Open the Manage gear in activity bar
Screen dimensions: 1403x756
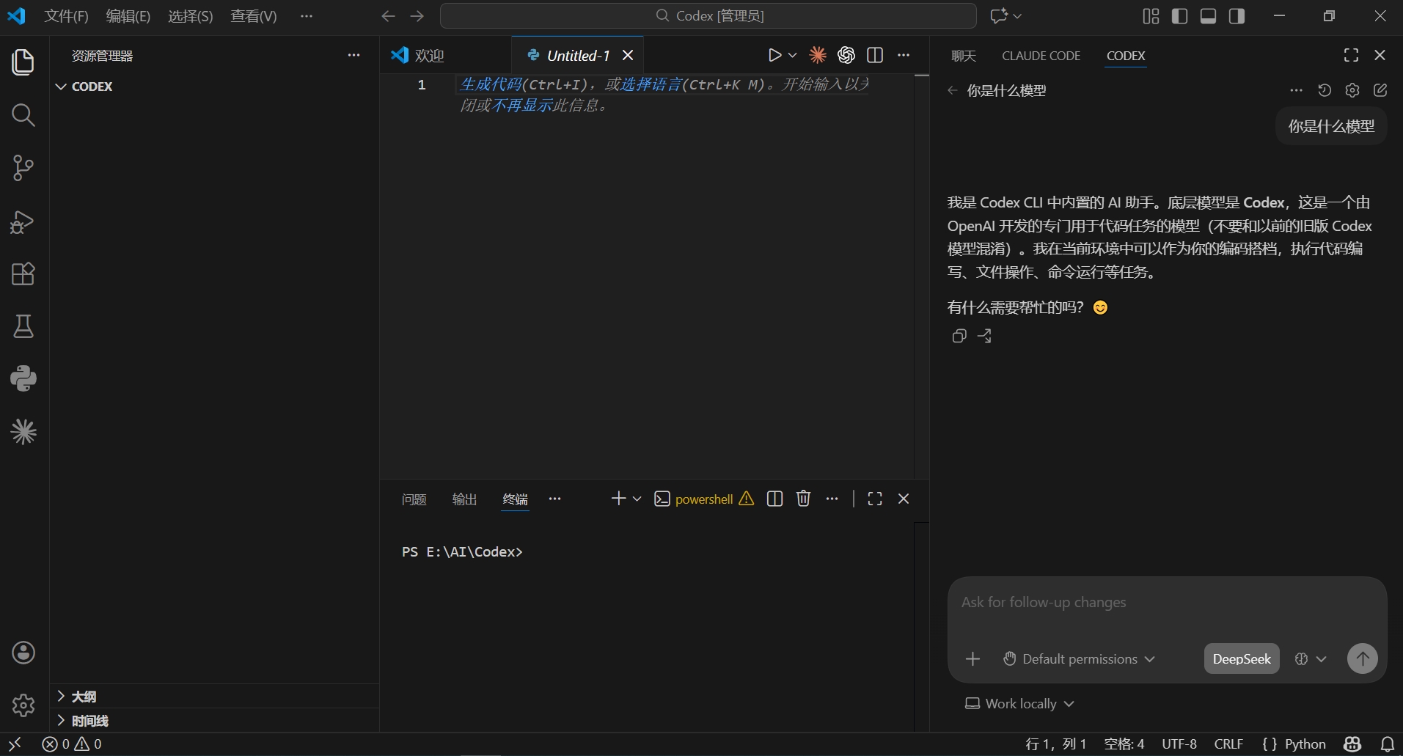23,705
